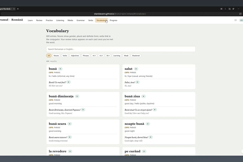Click the Search Romanian or English field
243x162 pixels.
[121, 49]
